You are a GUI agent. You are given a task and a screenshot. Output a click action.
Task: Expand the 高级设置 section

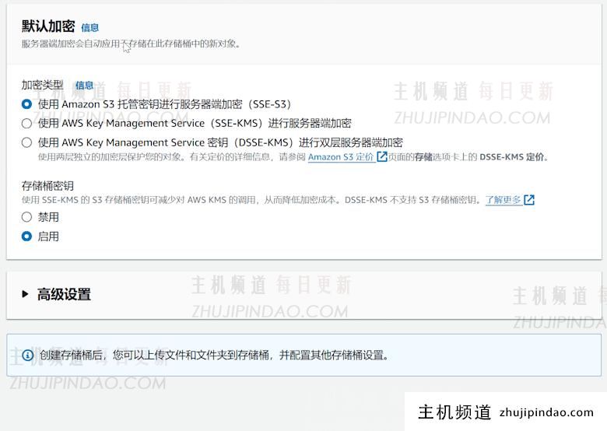point(26,294)
